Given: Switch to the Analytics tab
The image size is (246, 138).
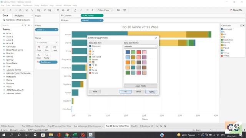Looking at the screenshot, I should pos(19,15).
